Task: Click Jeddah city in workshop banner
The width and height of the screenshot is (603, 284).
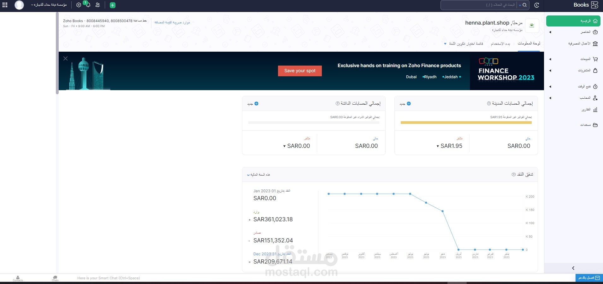Action: [451, 77]
